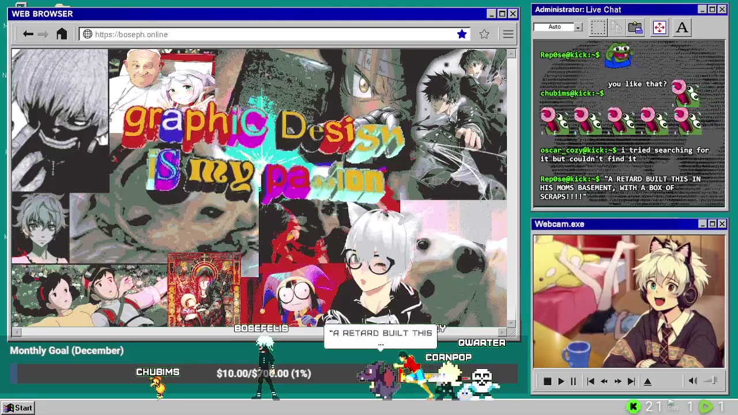
Task: Click the BOSEFELIS character name
Action: (261, 328)
